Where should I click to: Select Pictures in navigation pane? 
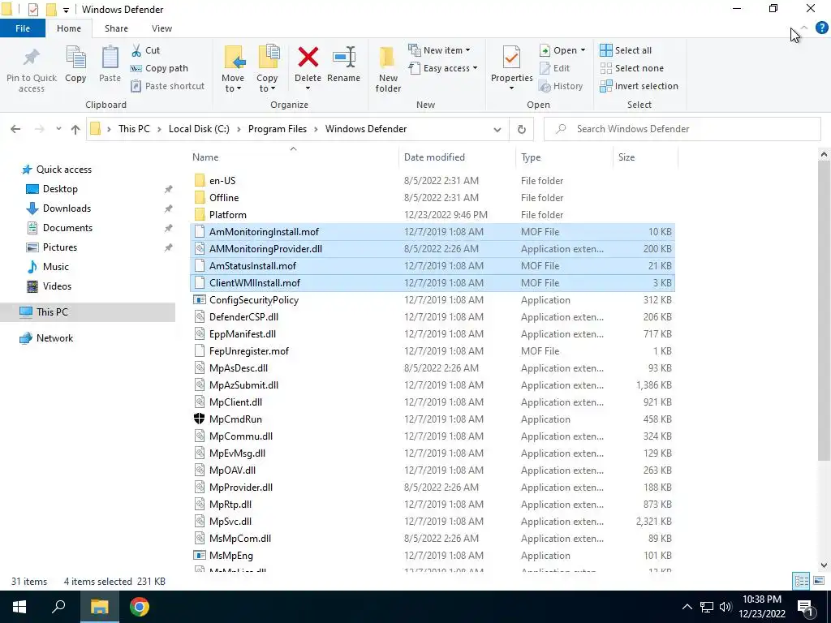pos(59,247)
